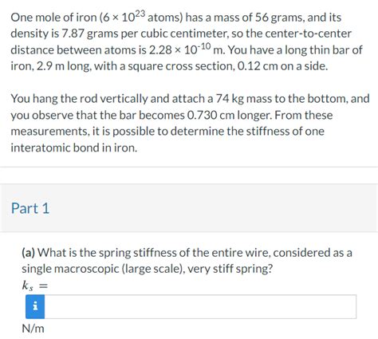Viewport: 378px width, 339px height.
Task: Click the '6 × 10^23 atoms' text
Action: pos(143,17)
